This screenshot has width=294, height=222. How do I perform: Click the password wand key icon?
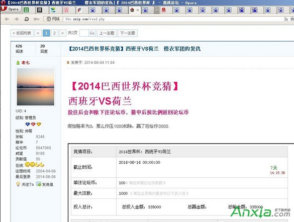(36, 19)
